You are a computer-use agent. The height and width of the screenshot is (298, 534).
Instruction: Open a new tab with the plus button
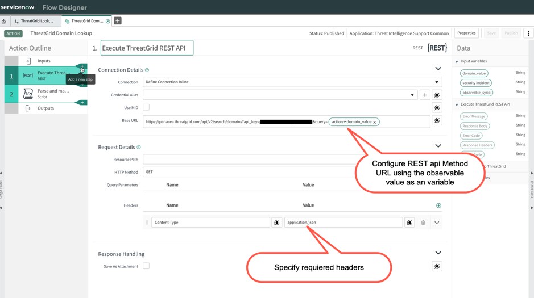coord(118,21)
